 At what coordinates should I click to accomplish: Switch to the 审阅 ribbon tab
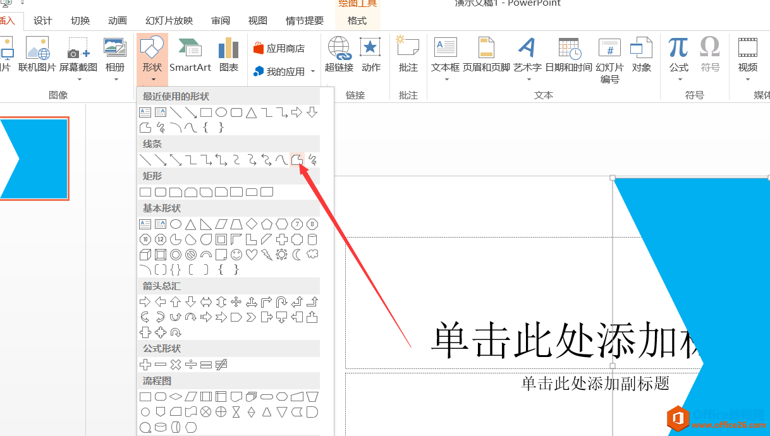click(220, 20)
